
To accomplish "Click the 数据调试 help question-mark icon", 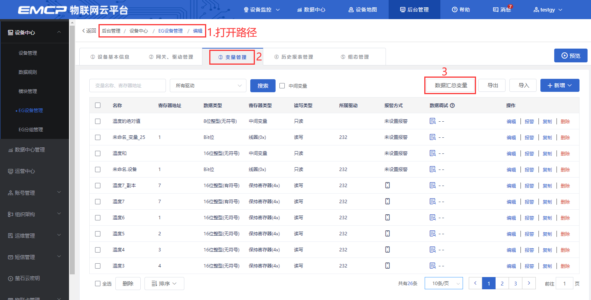I will (452, 106).
